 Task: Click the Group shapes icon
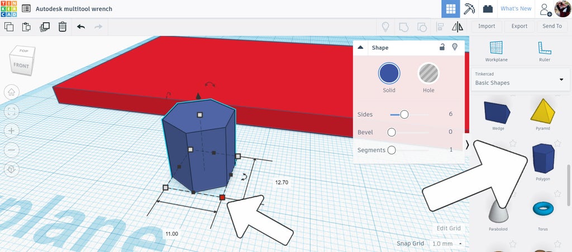(404, 27)
